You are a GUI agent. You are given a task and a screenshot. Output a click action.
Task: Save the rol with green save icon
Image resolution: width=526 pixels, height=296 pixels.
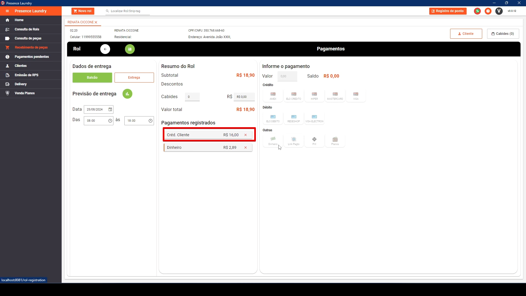130,49
